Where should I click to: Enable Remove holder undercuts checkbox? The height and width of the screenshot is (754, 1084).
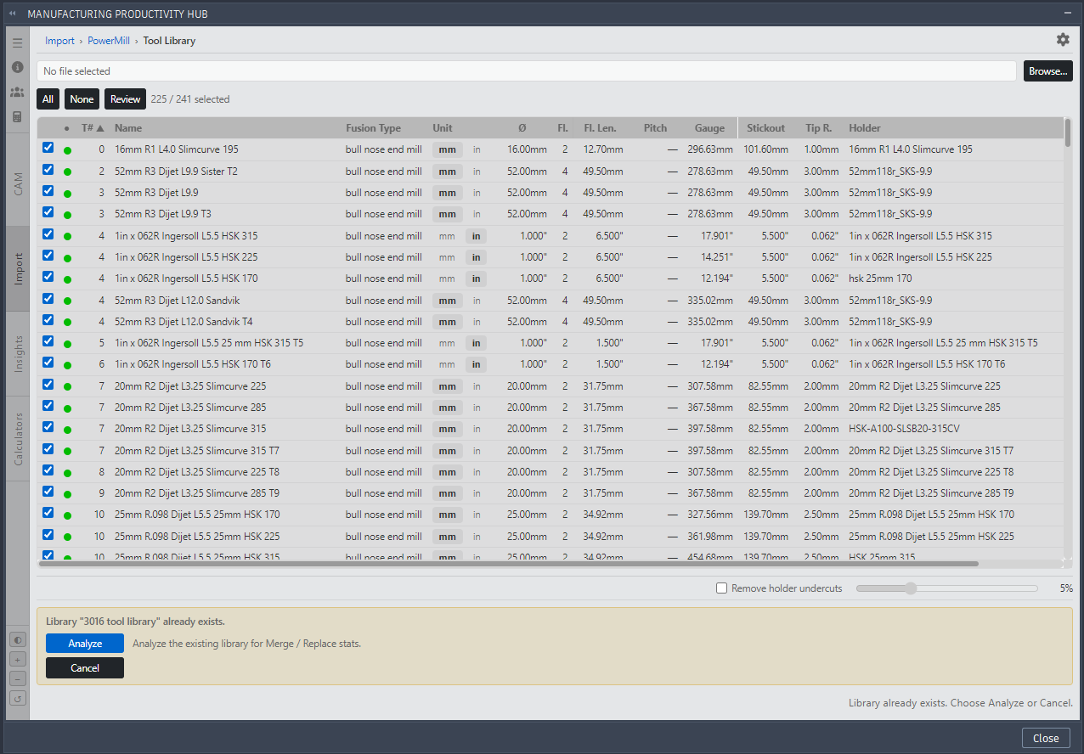click(x=722, y=588)
